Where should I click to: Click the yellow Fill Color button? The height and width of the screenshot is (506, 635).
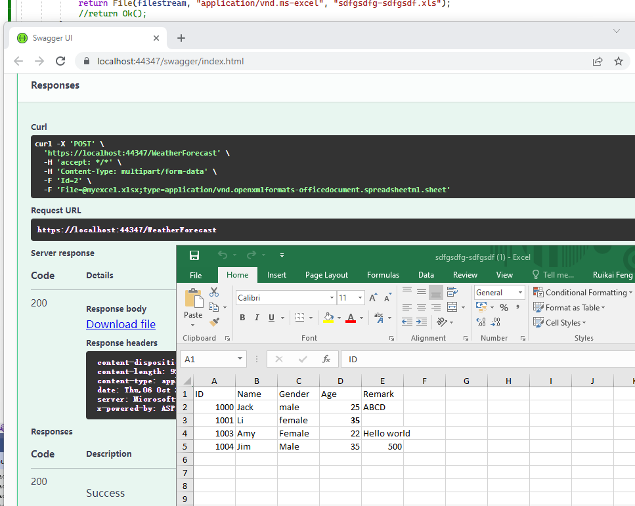tap(329, 318)
